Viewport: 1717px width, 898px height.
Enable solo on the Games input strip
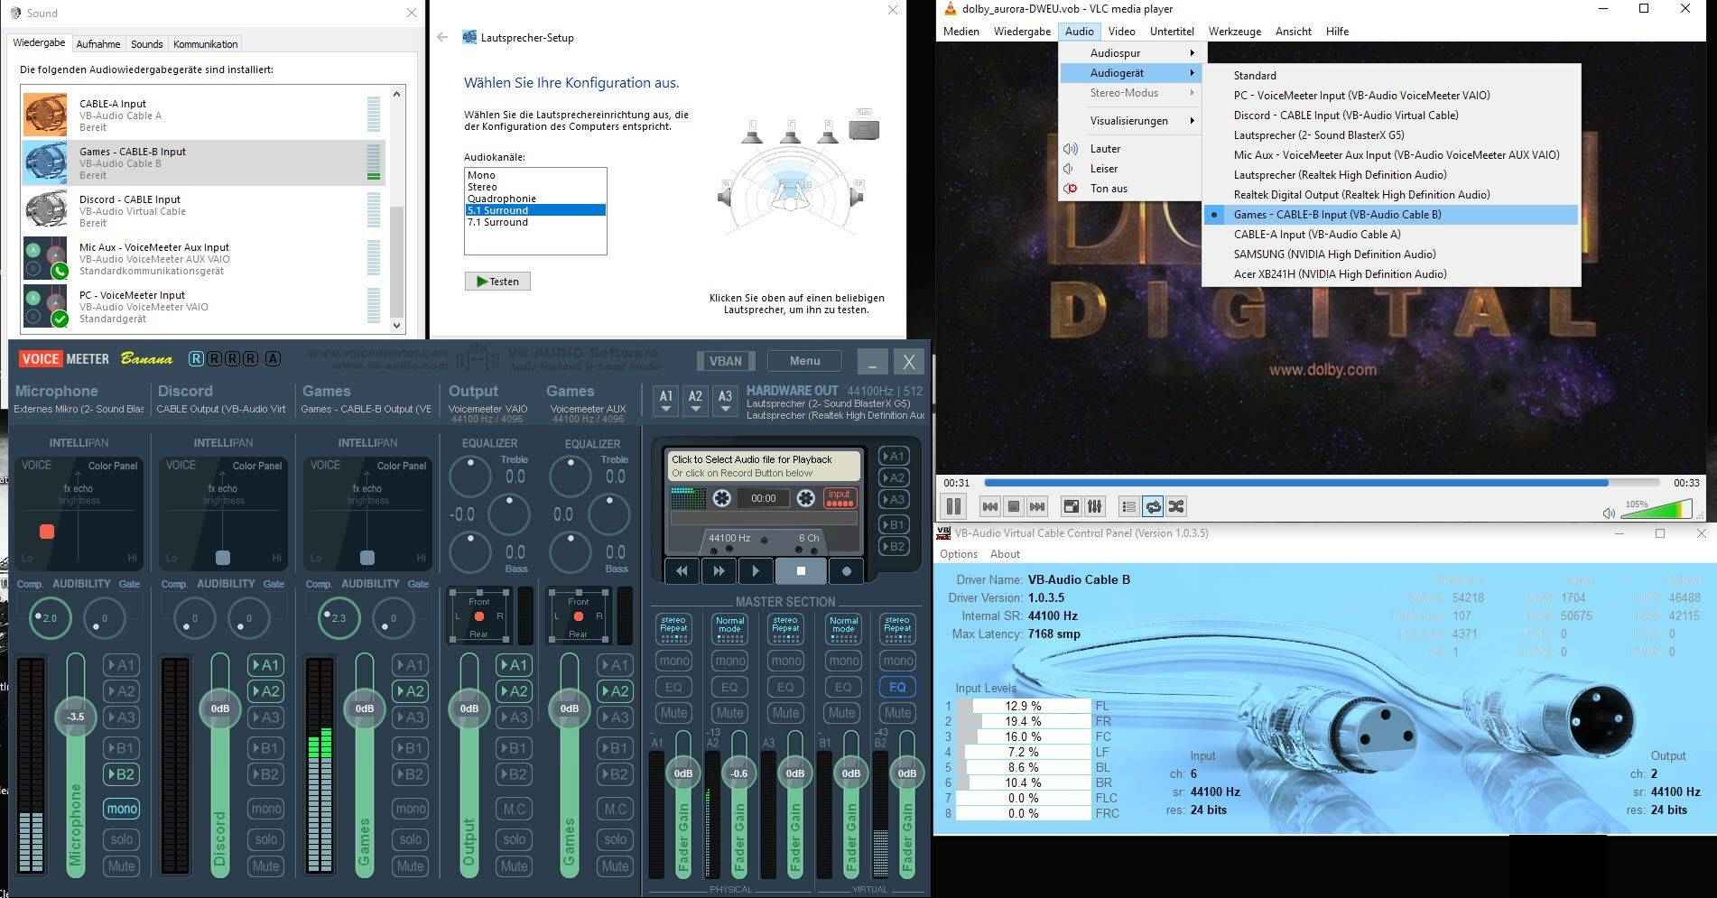coord(410,839)
